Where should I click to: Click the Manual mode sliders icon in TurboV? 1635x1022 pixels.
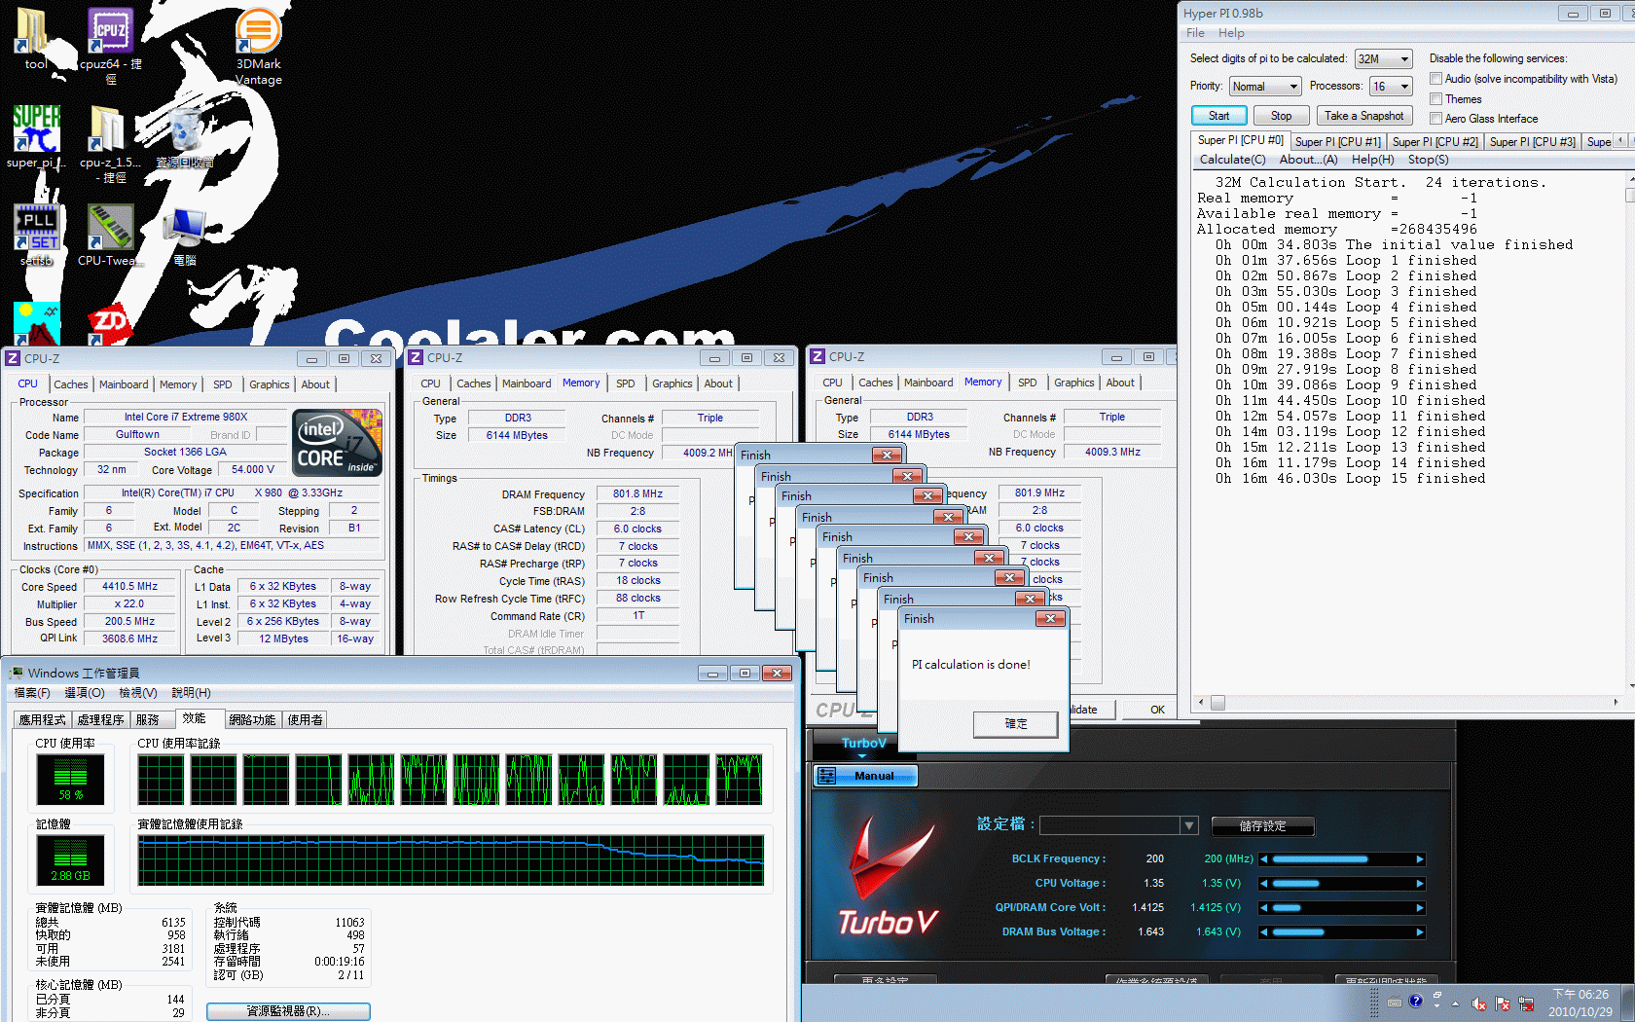click(x=826, y=776)
